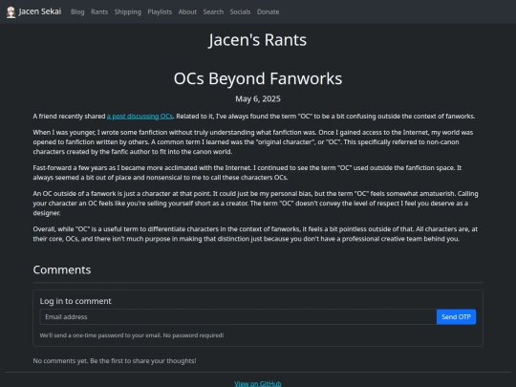Click the Jacen Sekai avatar icon

coord(11,12)
